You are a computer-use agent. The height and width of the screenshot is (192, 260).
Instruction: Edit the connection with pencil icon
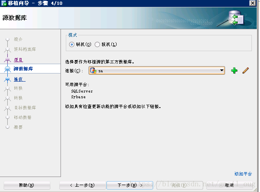pos(245,70)
